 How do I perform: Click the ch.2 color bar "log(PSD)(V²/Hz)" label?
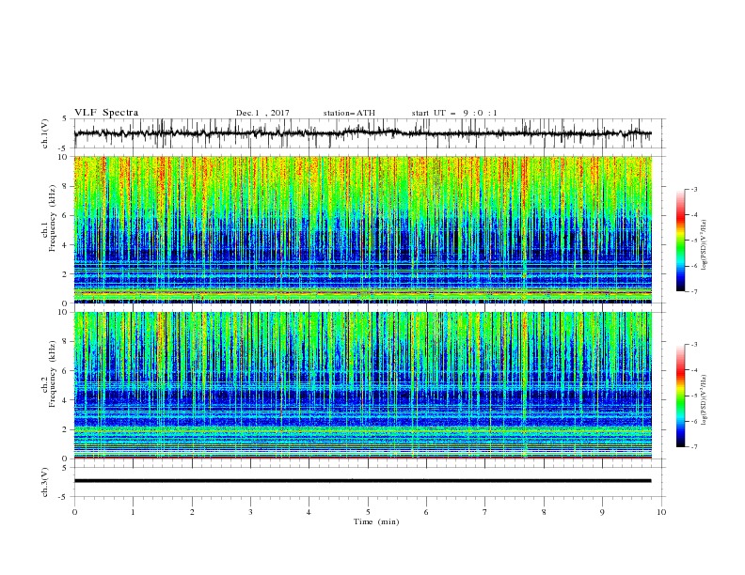(705, 399)
